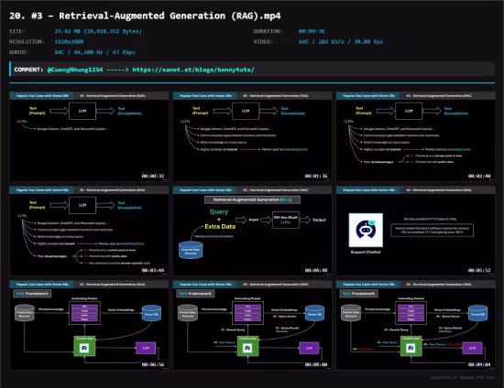Image resolution: width=504 pixels, height=388 pixels.
Task: Click the purple LLM box in 00:08:00 frame
Action: (309, 348)
